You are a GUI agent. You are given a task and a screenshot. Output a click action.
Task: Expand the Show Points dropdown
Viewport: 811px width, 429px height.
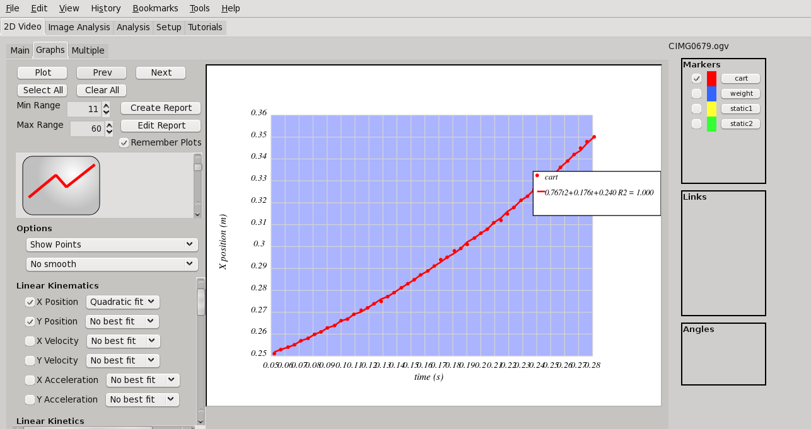112,244
